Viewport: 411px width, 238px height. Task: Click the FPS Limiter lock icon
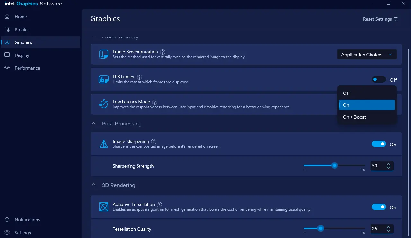103,80
